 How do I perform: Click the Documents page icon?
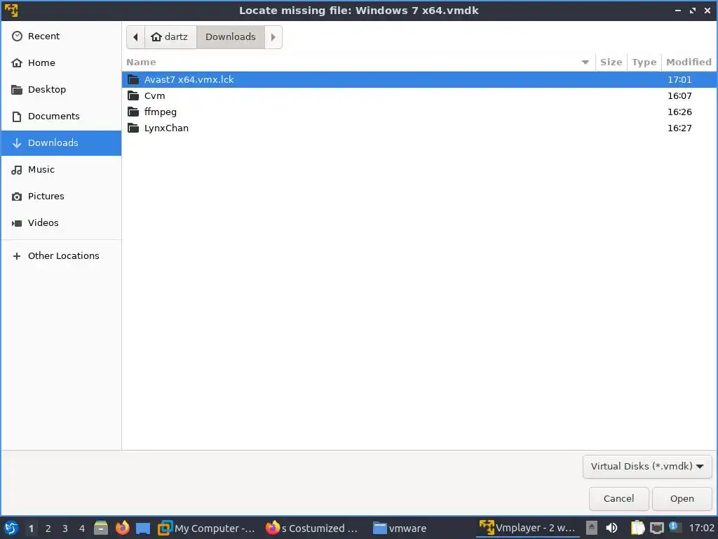(x=17, y=117)
